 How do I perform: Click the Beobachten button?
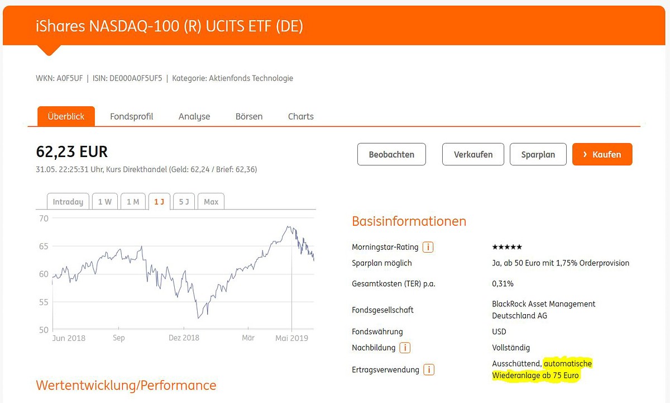(x=391, y=154)
